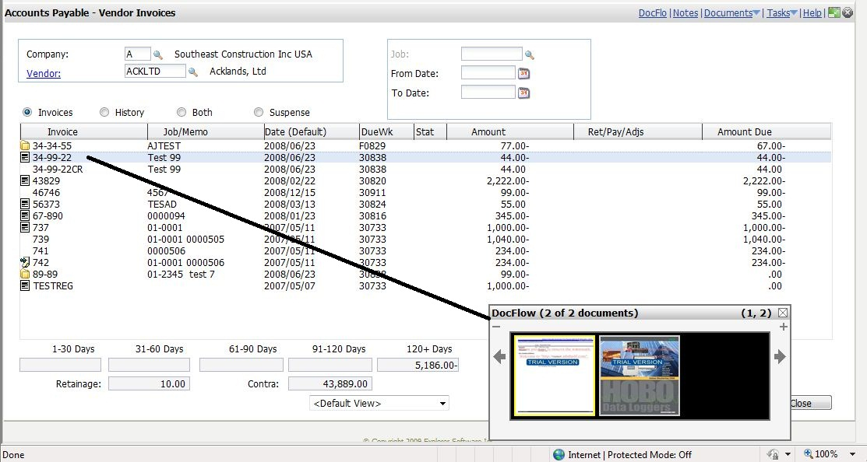
Task: Sort by the Date (Default) column header
Action: click(312, 132)
